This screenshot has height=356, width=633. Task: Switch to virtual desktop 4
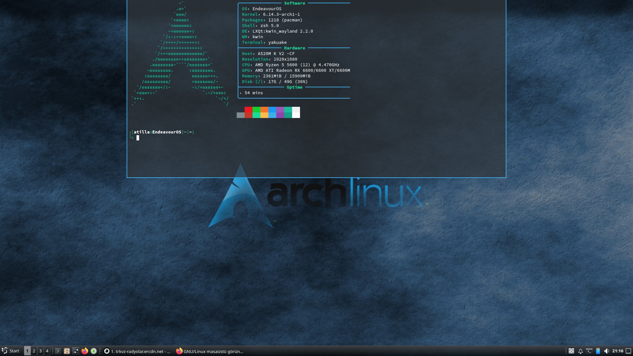click(x=47, y=351)
